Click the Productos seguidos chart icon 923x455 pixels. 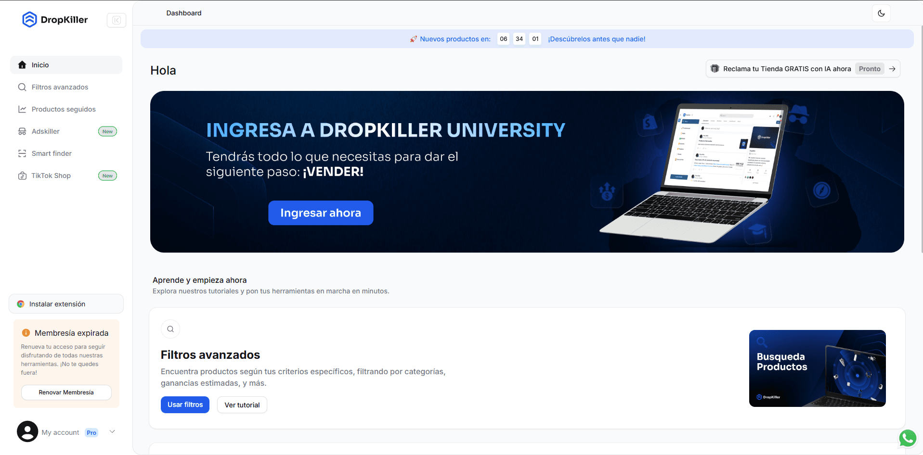[22, 109]
